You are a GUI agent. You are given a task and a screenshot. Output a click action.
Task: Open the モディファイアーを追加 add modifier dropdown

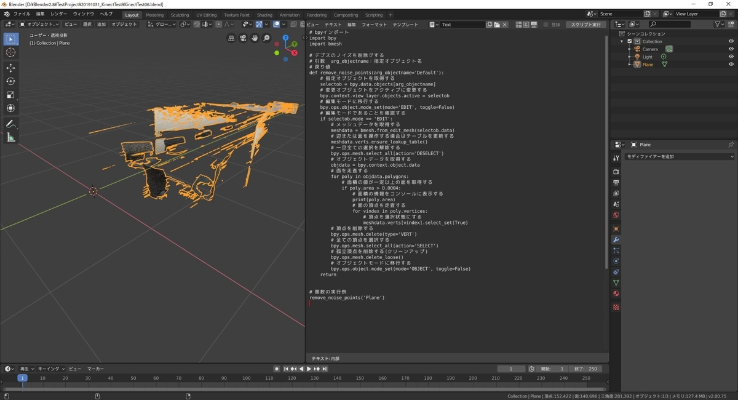click(x=680, y=157)
